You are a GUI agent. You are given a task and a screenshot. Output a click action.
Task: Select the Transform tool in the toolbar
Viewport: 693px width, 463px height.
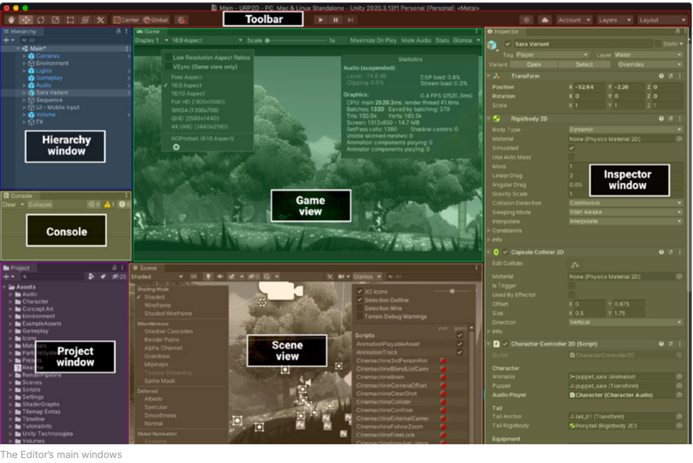pos(85,20)
